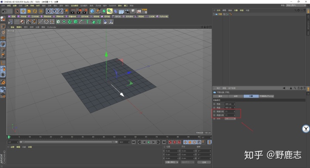Click the 400 cm width field
Viewport: 310px width, 168px height.
tap(230, 104)
